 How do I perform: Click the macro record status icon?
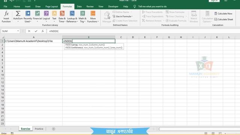coord(12,133)
